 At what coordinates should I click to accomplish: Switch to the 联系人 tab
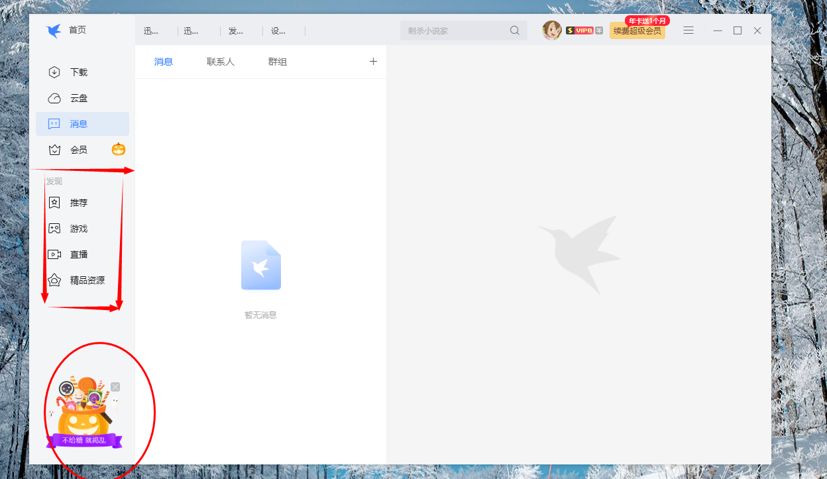coord(221,62)
